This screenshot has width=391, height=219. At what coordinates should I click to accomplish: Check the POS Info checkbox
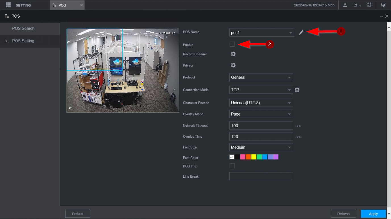[232, 166]
